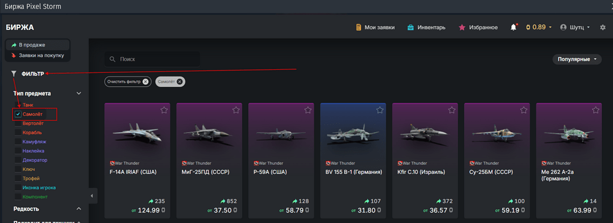Open the Шутц account dropdown
The width and height of the screenshot is (613, 223).
click(588, 28)
